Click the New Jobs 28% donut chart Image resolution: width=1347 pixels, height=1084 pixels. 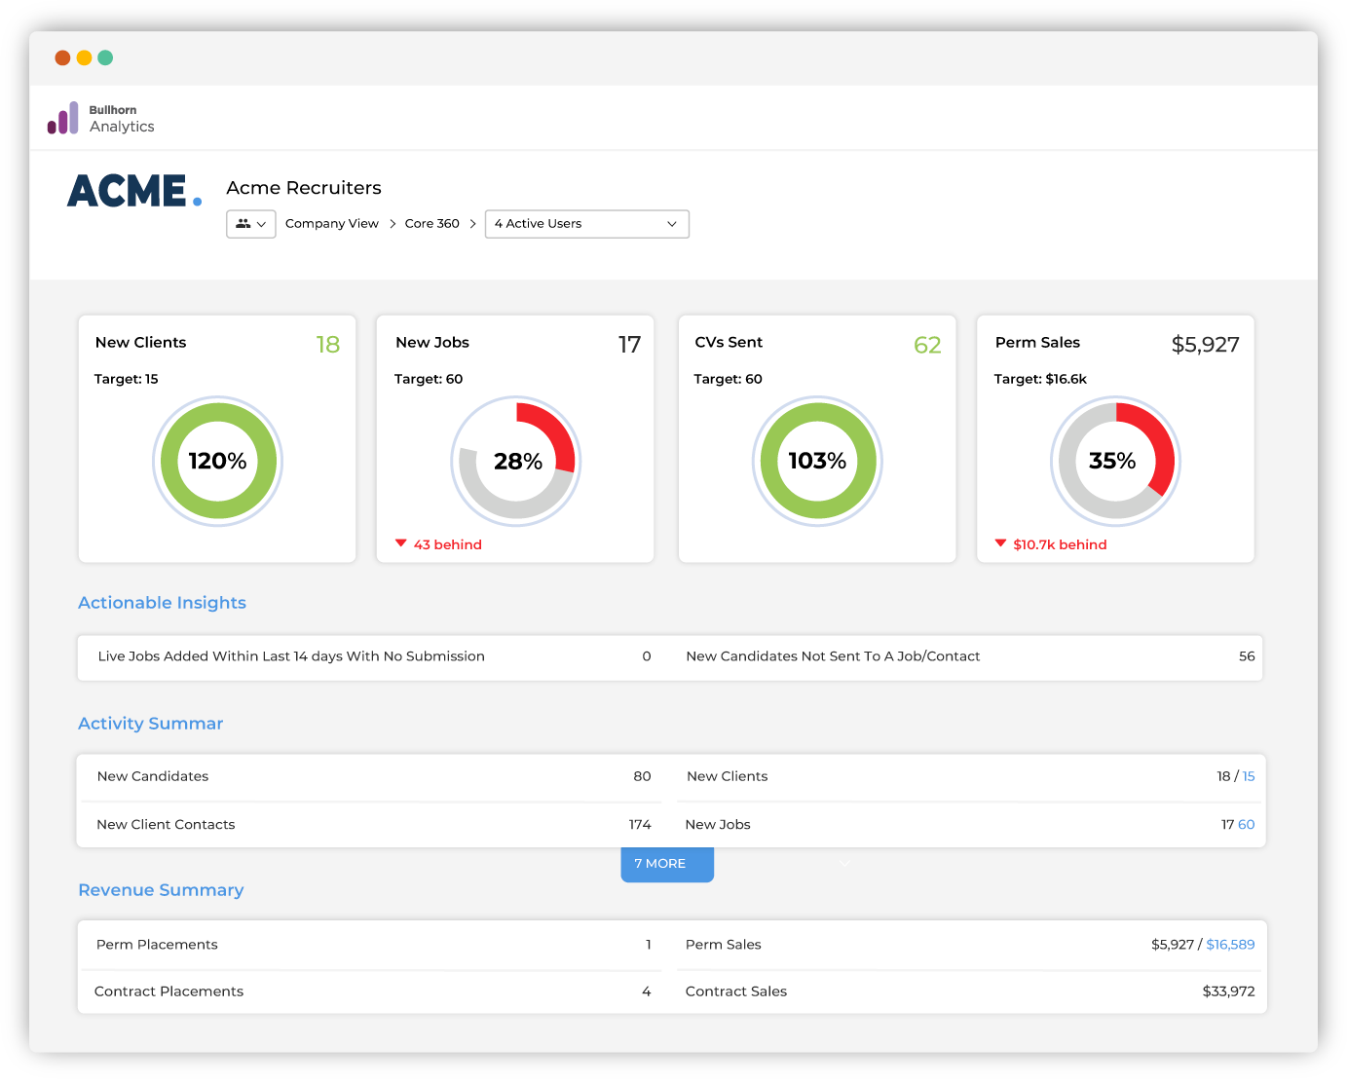pos(516,462)
